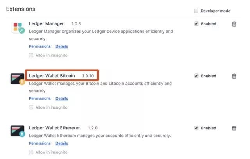Open Details for Ledger Wallet Ethereum
Image resolution: width=250 pixels, height=159 pixels.
[62, 143]
